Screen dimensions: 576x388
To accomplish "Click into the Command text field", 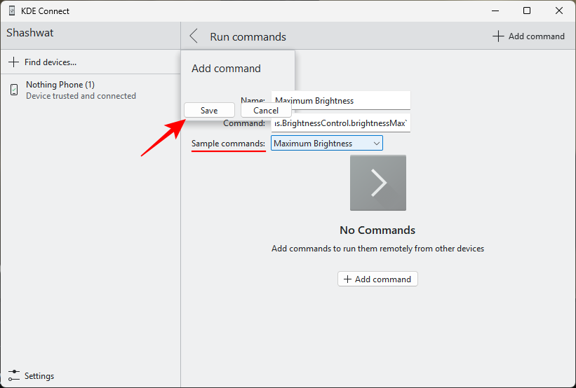I will 341,123.
